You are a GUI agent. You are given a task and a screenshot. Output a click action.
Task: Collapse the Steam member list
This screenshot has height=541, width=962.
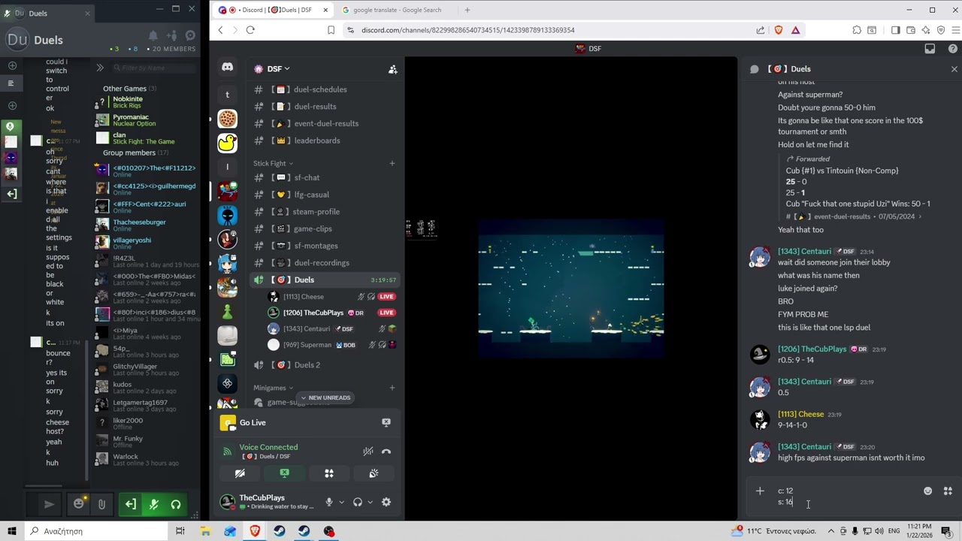[100, 68]
